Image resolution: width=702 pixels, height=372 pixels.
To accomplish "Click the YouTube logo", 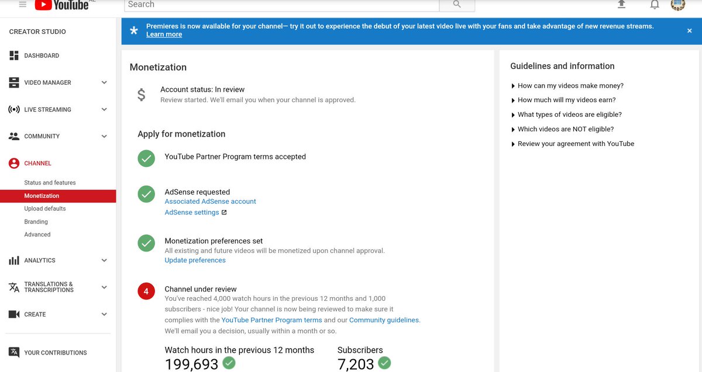I will coord(62,5).
